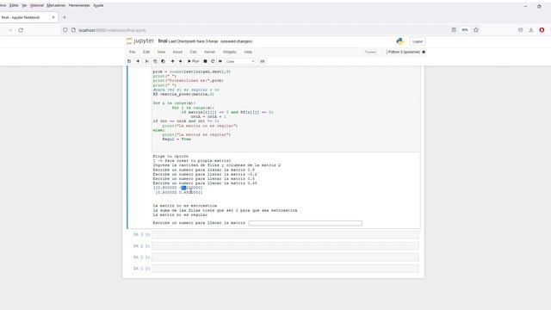Screen dimensions: 551x310
Task: Select the first empty code cell below output
Action: click(285, 234)
